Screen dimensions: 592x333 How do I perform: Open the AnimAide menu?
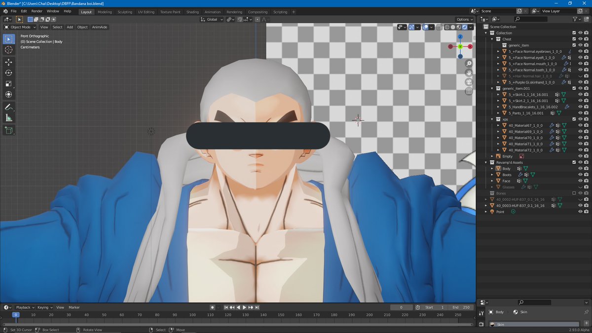tap(100, 27)
